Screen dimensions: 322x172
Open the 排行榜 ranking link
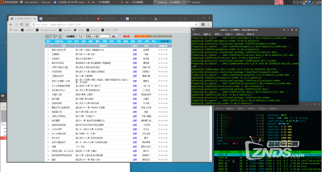click(126, 36)
